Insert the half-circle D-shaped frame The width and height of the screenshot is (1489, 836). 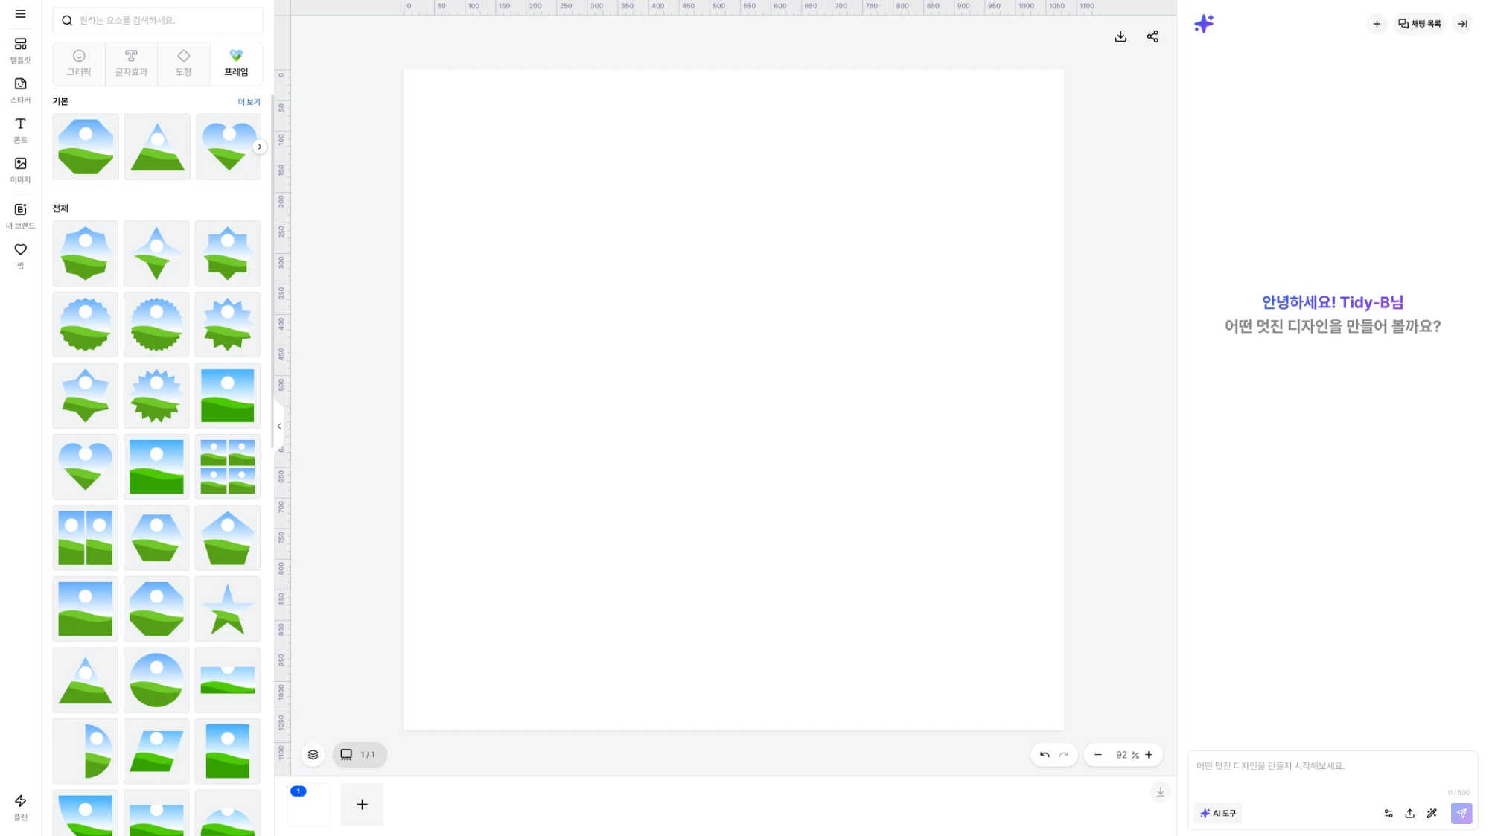pos(86,751)
